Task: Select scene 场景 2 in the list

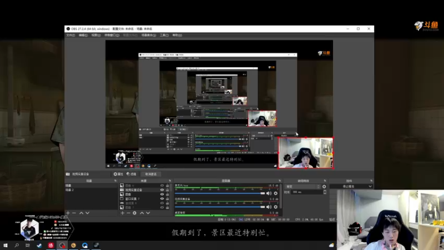Action: (x=69, y=190)
